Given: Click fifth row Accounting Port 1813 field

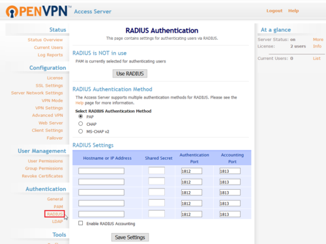Looking at the screenshot, I should (x=230, y=214).
